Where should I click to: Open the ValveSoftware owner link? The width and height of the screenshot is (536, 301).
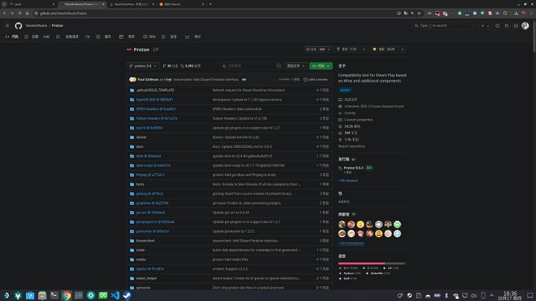pyautogui.click(x=37, y=25)
